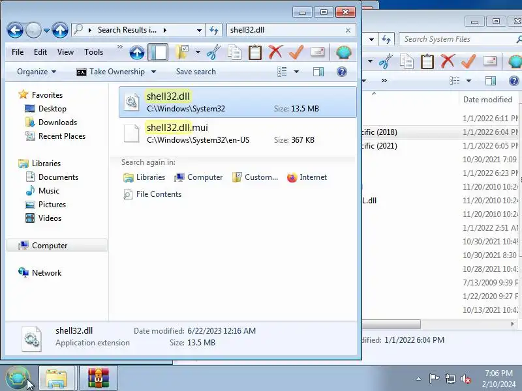Image resolution: width=522 pixels, height=391 pixels.
Task: Open Help with the question mark icon
Action: (342, 72)
